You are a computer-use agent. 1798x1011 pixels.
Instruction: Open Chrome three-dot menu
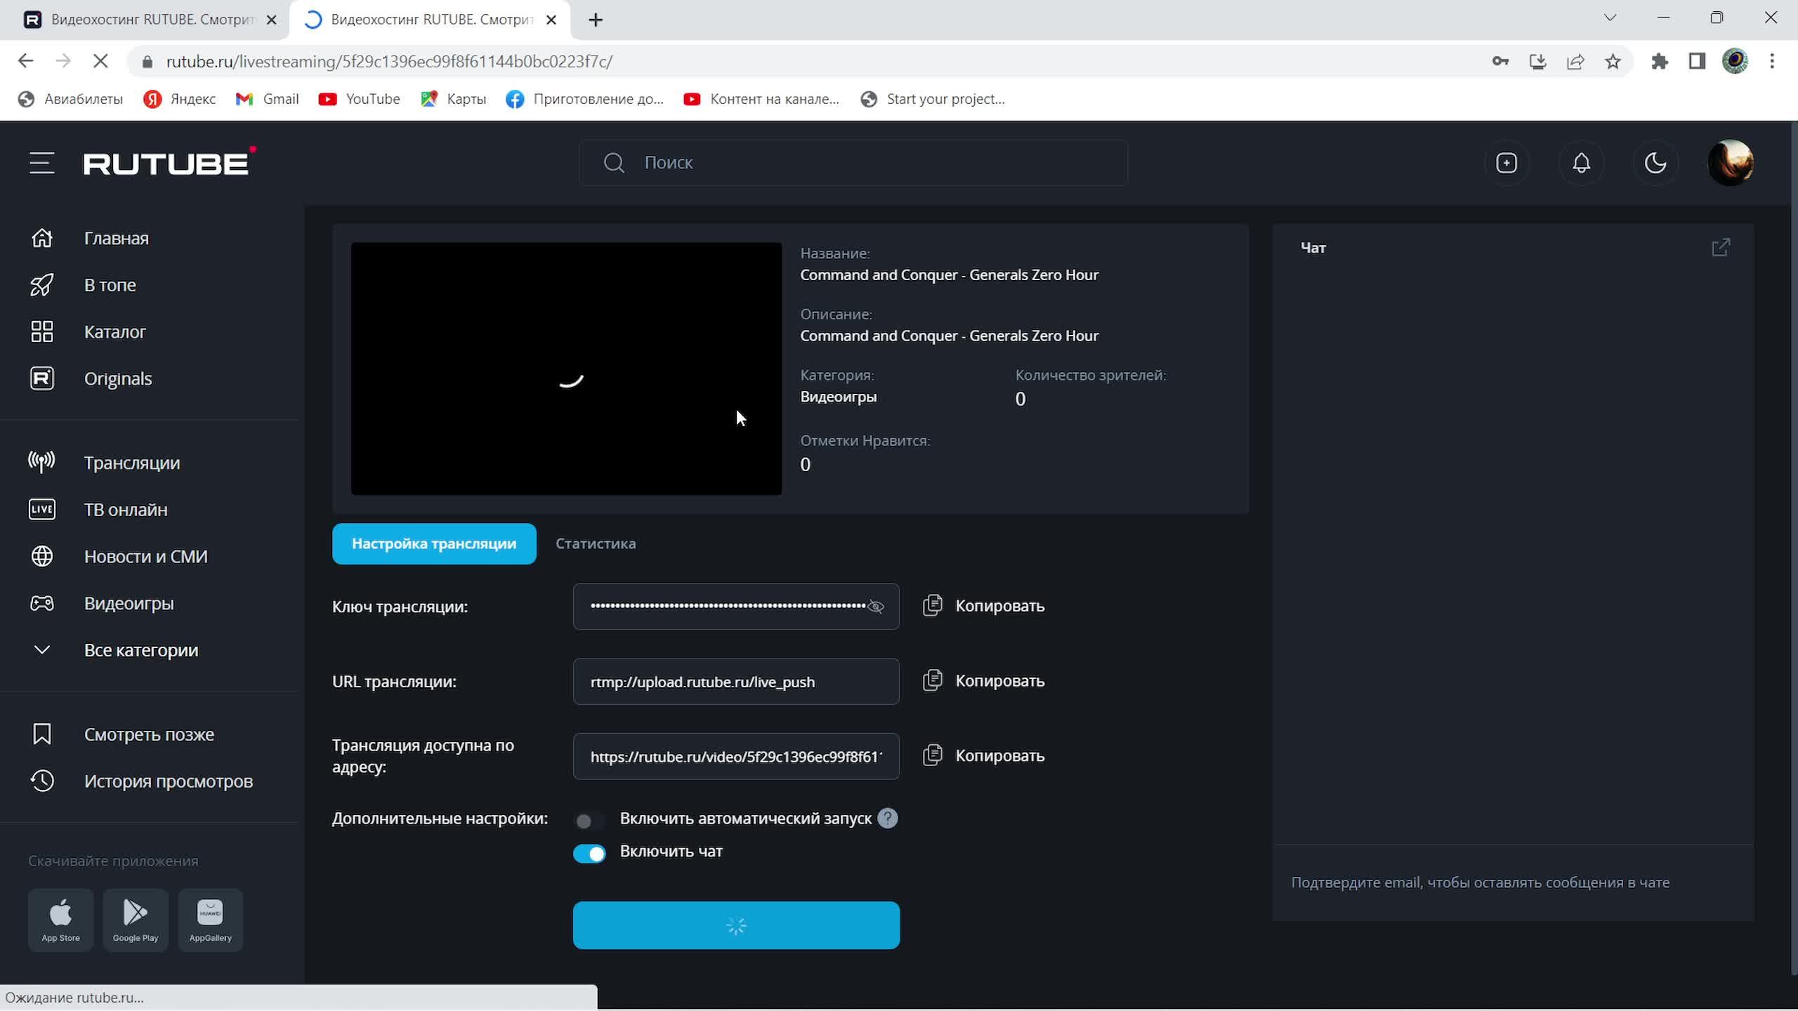coord(1772,62)
